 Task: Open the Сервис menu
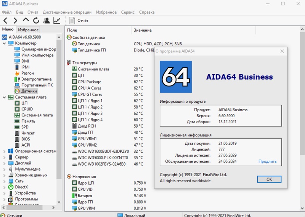coord(128,12)
